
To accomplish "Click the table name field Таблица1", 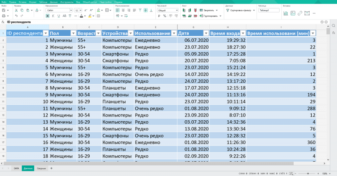I will pos(268,10).
